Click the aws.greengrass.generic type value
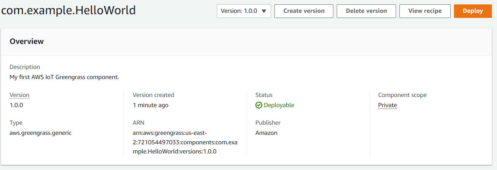The image size is (497, 170). [41, 133]
